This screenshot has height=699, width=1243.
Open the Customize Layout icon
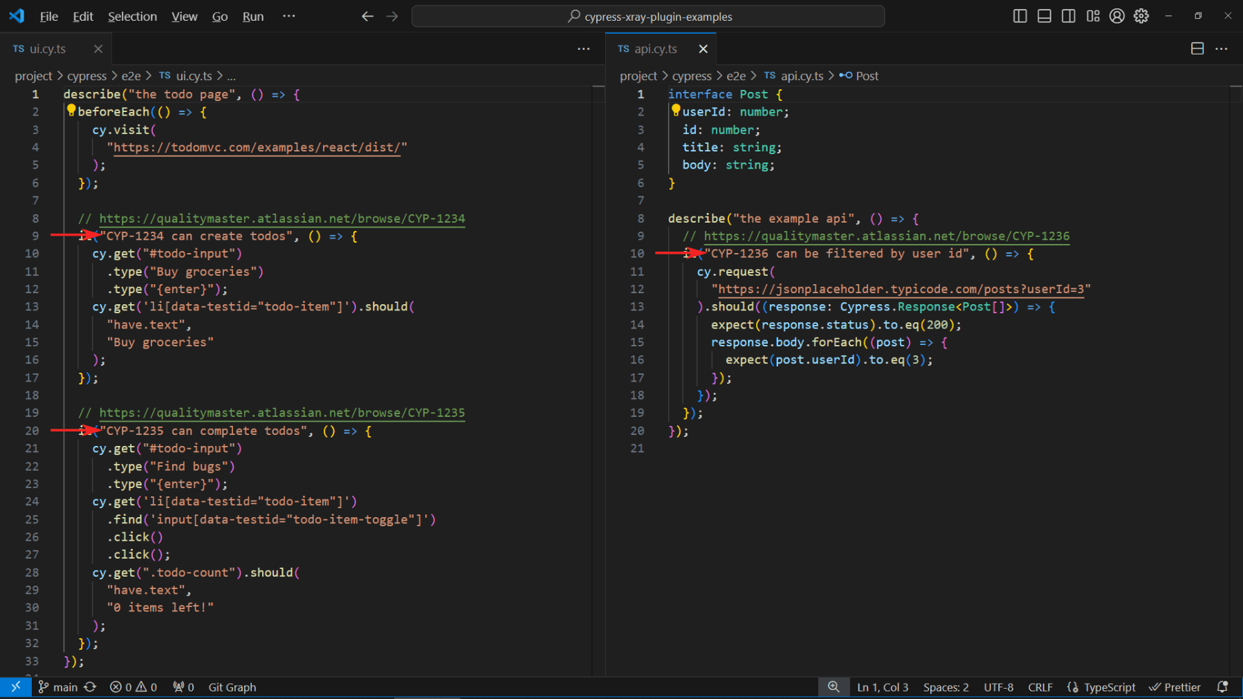(x=1093, y=15)
